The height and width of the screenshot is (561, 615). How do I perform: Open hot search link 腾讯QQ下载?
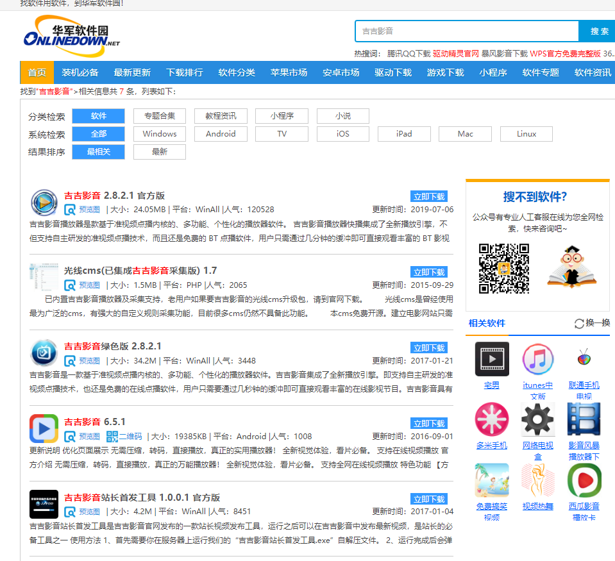409,54
